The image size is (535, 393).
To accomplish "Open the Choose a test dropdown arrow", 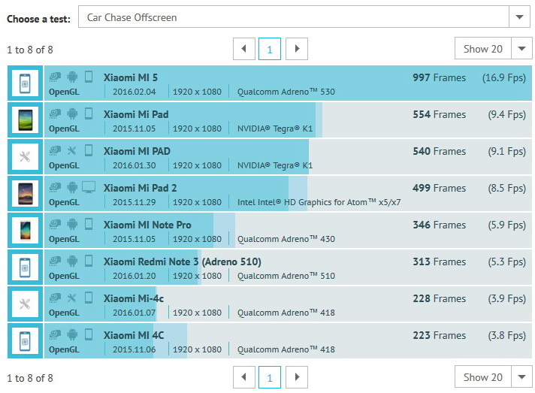I will pos(520,17).
